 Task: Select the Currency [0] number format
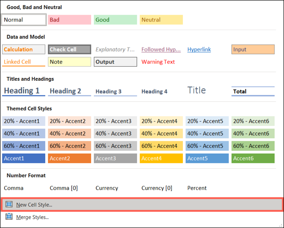[157, 188]
